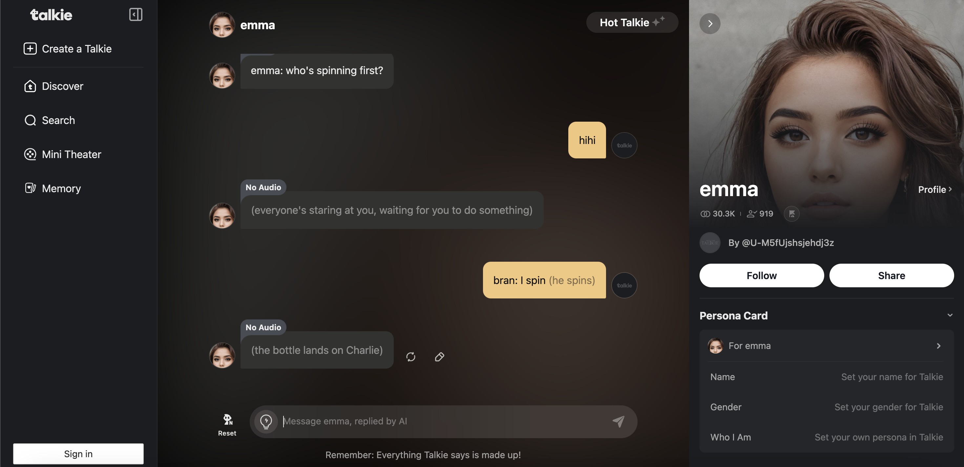
Task: Select the message input field
Action: (443, 421)
